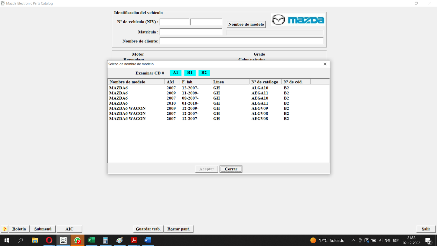Select the MAZDA6 WAGON row with catalog ALGV08
The image size is (437, 246).
218,113
